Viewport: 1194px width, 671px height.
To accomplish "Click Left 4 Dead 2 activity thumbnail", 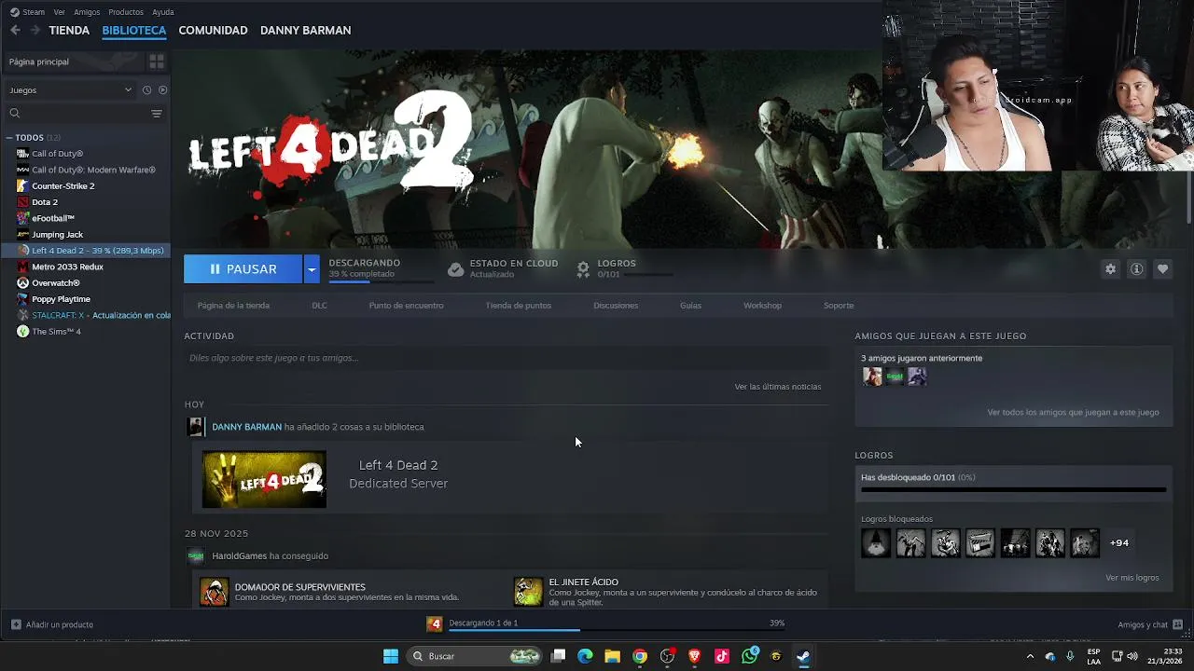I will [x=264, y=480].
